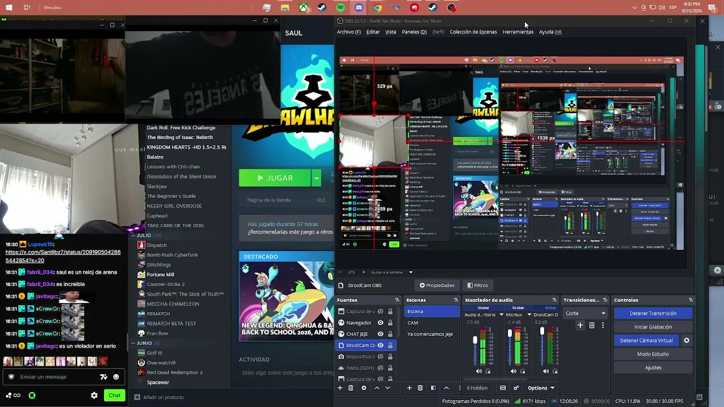Open Google Chrome from the Windows taskbar
724x407 pixels.
pos(378,7)
